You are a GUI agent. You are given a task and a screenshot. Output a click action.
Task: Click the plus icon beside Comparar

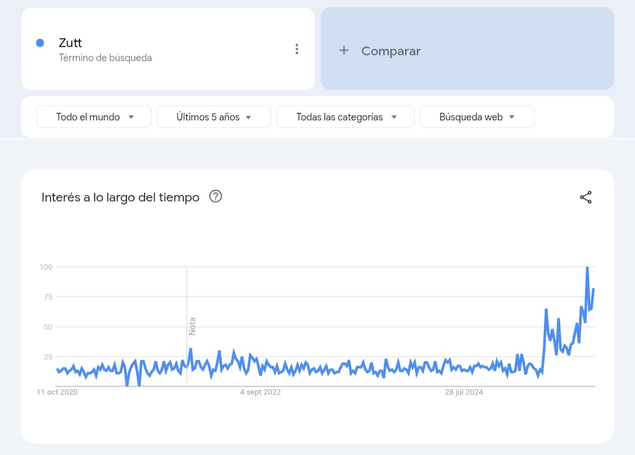(344, 50)
